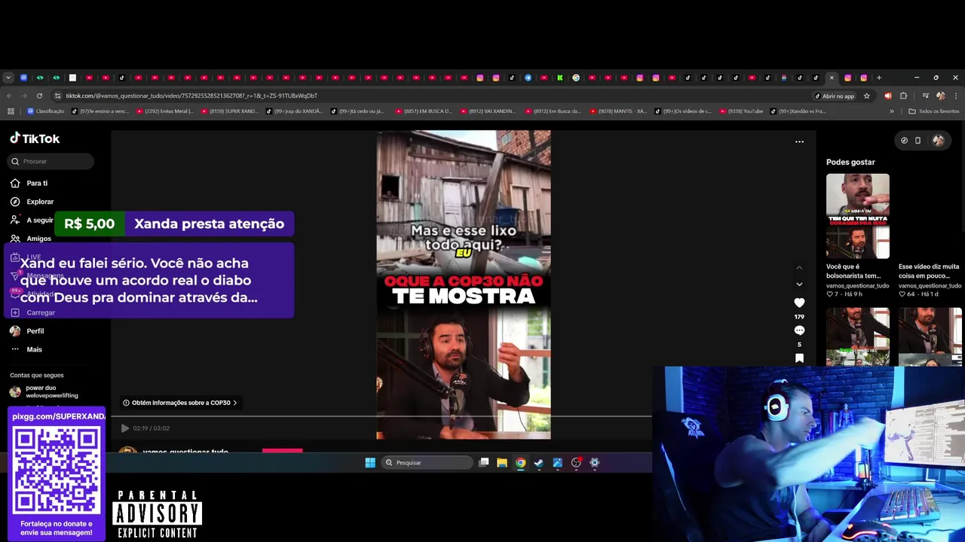Screen dimensions: 965x542
Task: Open Steam from the taskbar
Action: click(x=539, y=463)
